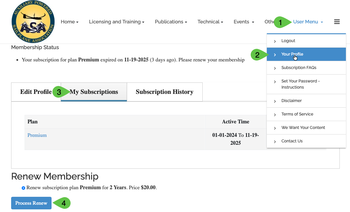Select Your Profile from the user menu
Screen dimensions: 350x212
point(292,54)
